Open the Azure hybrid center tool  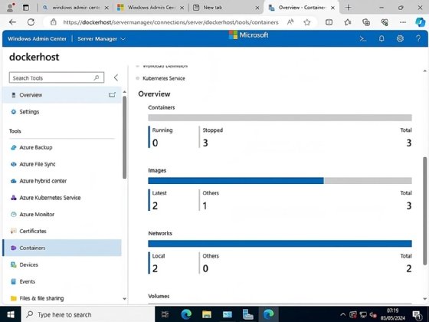click(62, 181)
